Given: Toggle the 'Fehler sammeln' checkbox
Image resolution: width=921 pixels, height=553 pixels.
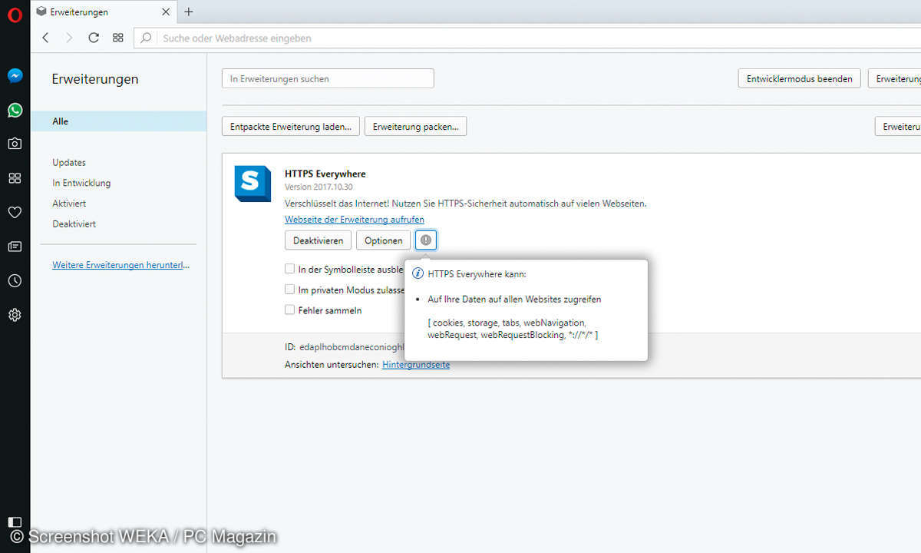Looking at the screenshot, I should (x=289, y=310).
